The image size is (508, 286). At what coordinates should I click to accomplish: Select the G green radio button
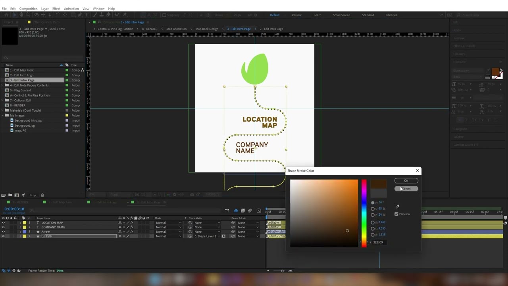point(373,229)
